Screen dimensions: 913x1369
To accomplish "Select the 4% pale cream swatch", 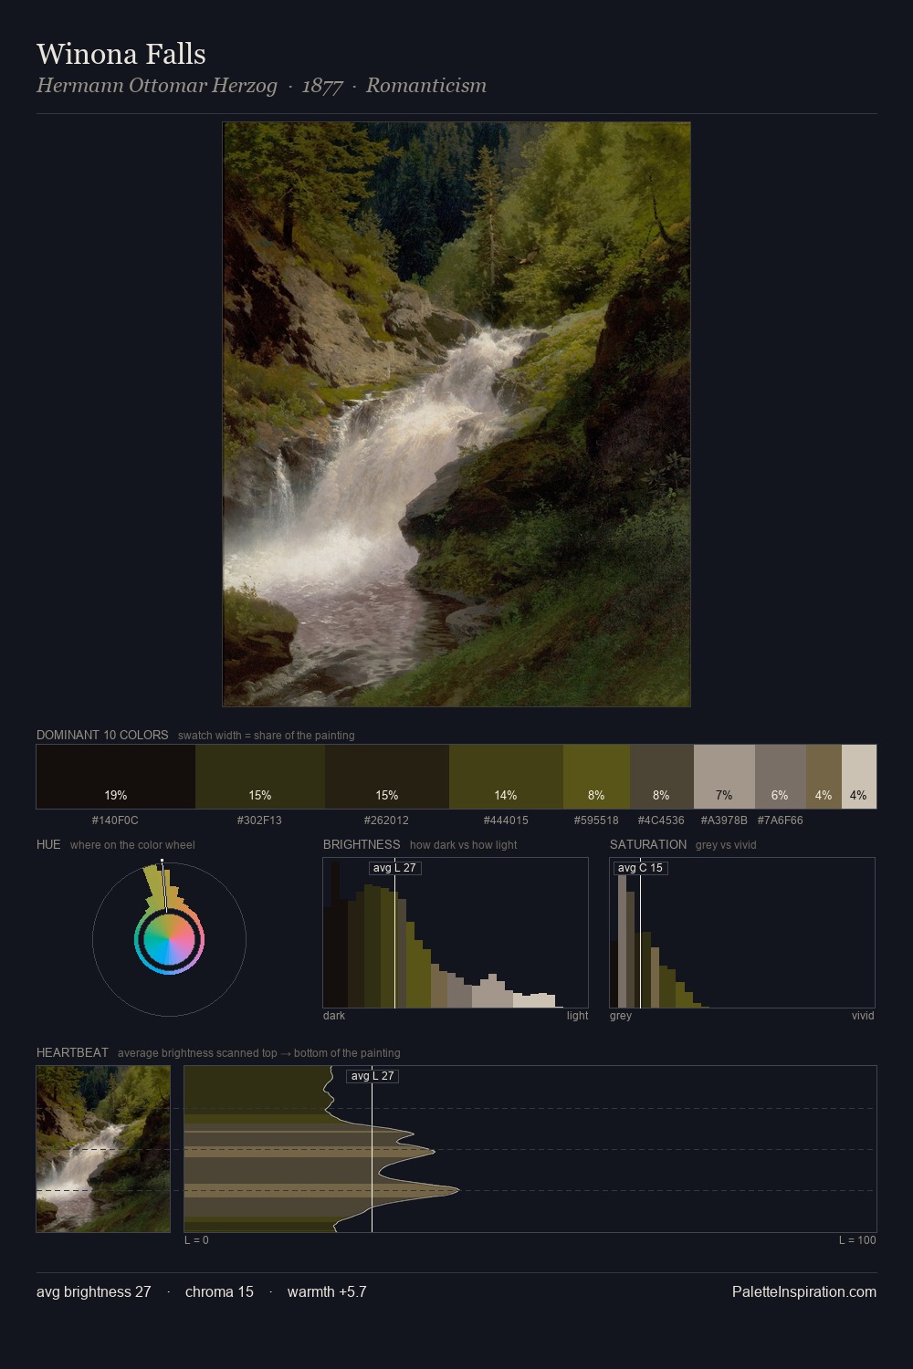I will (858, 777).
